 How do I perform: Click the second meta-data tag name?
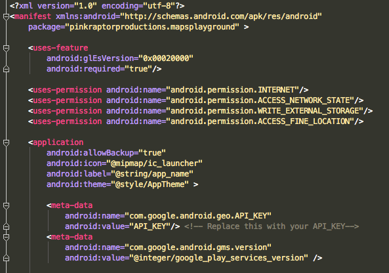pos(72,237)
